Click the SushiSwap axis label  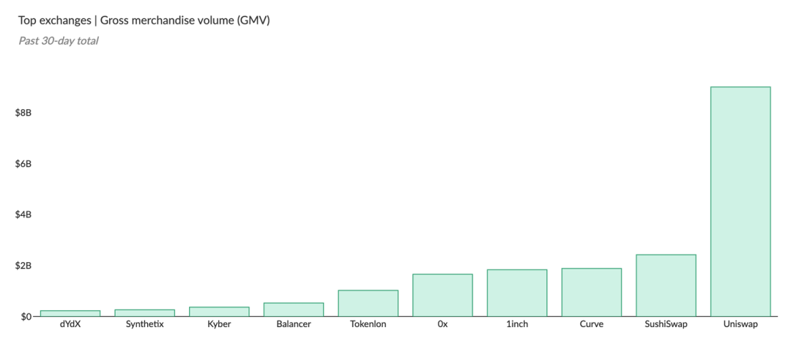click(666, 324)
